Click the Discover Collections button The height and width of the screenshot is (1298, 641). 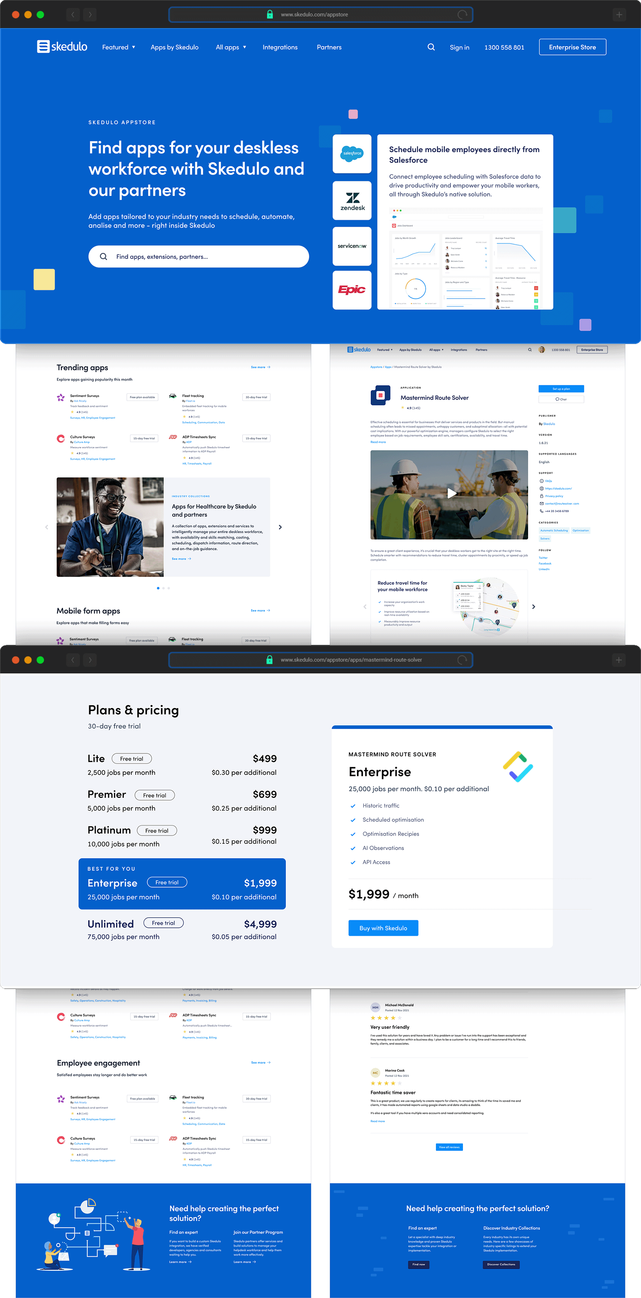point(501,1264)
